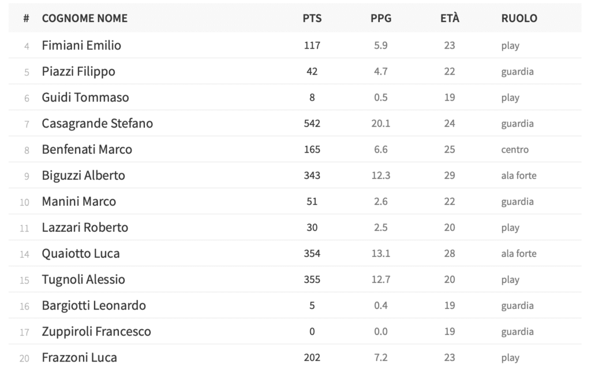Image resolution: width=591 pixels, height=372 pixels.
Task: Click the ETÀ column header
Action: coord(450,18)
